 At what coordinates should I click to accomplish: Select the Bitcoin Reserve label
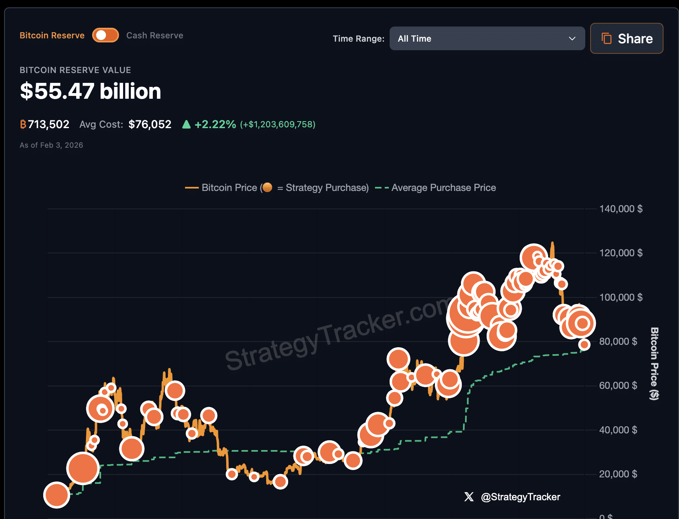tap(52, 35)
